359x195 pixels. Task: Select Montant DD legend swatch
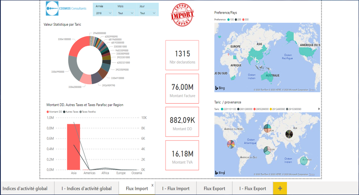coord(48,112)
